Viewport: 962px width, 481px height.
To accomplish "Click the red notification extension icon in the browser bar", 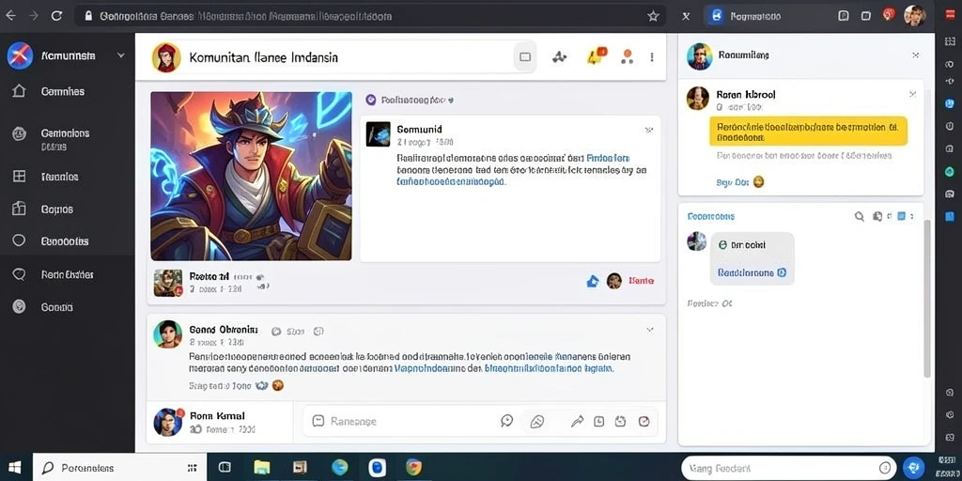I will click(x=889, y=15).
